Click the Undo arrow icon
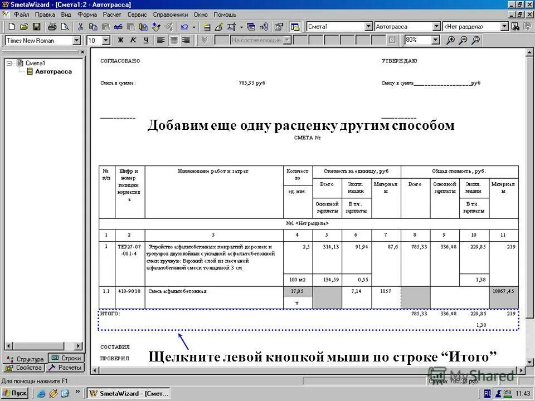Screen dimensions: 535x401 pyautogui.click(x=184, y=27)
